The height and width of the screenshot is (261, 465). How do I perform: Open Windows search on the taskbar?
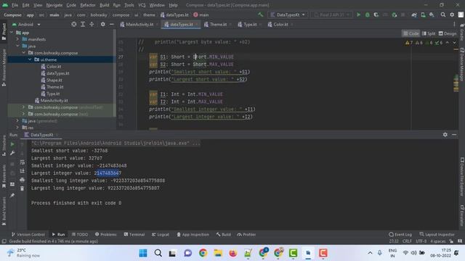(158, 253)
